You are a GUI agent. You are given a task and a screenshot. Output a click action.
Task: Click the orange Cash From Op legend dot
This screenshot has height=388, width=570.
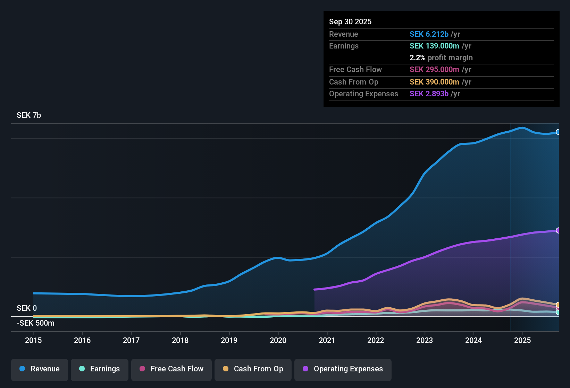(x=226, y=369)
